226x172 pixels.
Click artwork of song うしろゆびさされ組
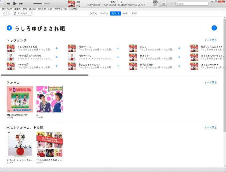[x=11, y=48]
